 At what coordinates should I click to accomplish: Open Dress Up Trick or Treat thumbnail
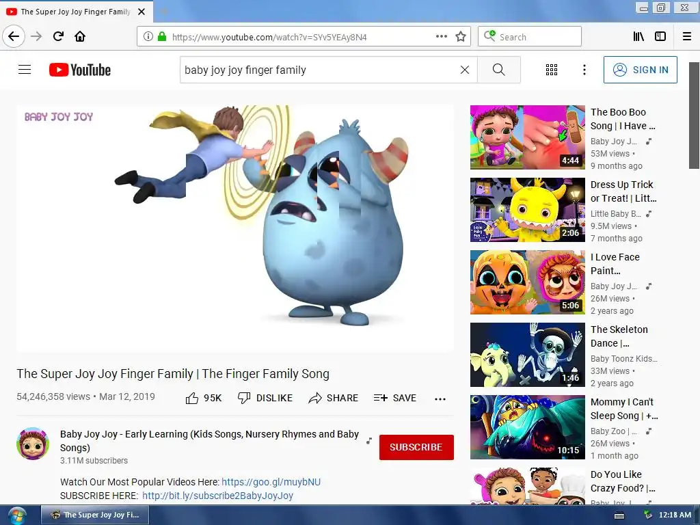pyautogui.click(x=527, y=209)
